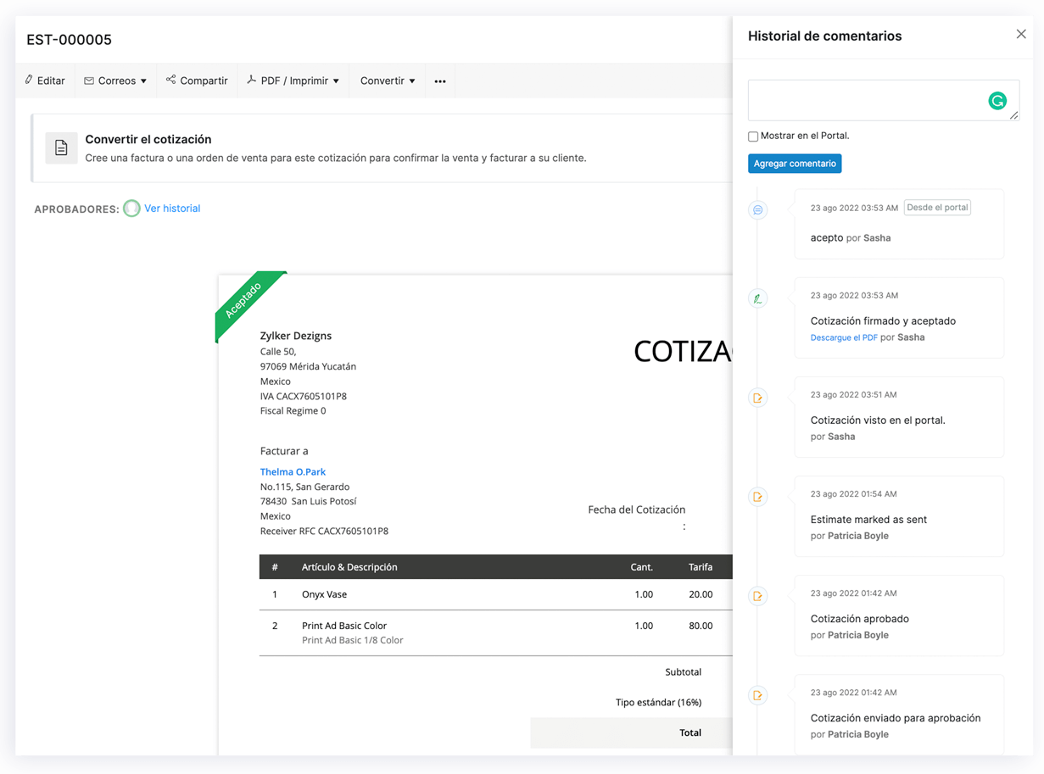Enable Mostrar en el Portal checkbox
This screenshot has width=1044, height=774.
(753, 136)
